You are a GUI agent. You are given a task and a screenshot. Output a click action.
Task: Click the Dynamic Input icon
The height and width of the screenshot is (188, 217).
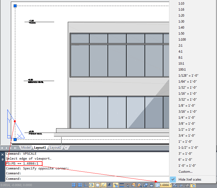115,185
